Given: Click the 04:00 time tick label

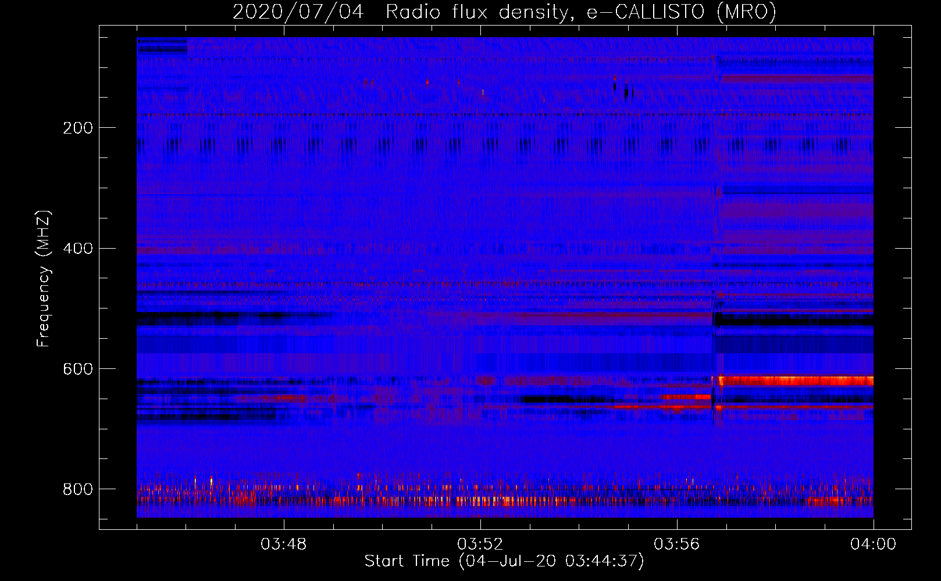Looking at the screenshot, I should [874, 544].
